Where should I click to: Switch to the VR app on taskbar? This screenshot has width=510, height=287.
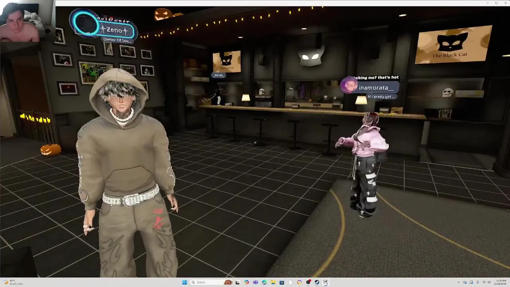point(326,282)
